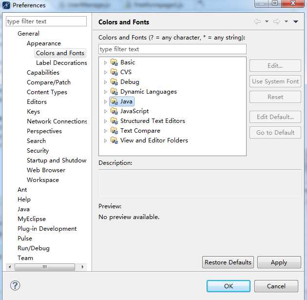
Task: Click the CVS category folder icon
Action: point(114,72)
